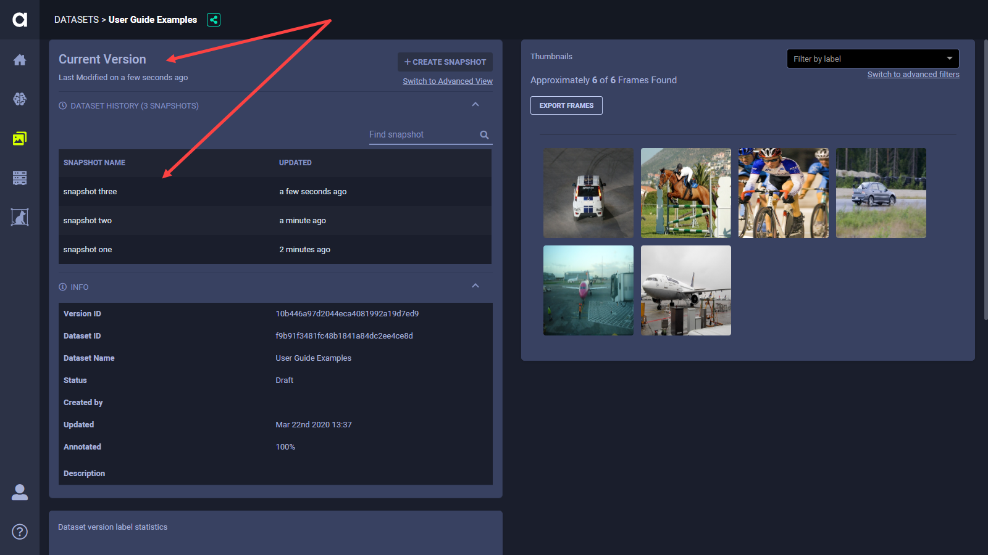Click the snapshot search magnifier icon
This screenshot has width=988, height=555.
tap(484, 135)
